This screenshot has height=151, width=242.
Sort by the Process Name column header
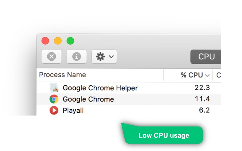click(x=63, y=75)
